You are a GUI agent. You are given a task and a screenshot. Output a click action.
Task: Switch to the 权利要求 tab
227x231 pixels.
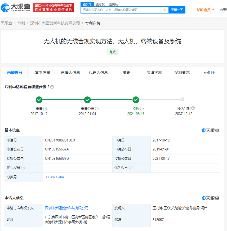click(x=182, y=72)
